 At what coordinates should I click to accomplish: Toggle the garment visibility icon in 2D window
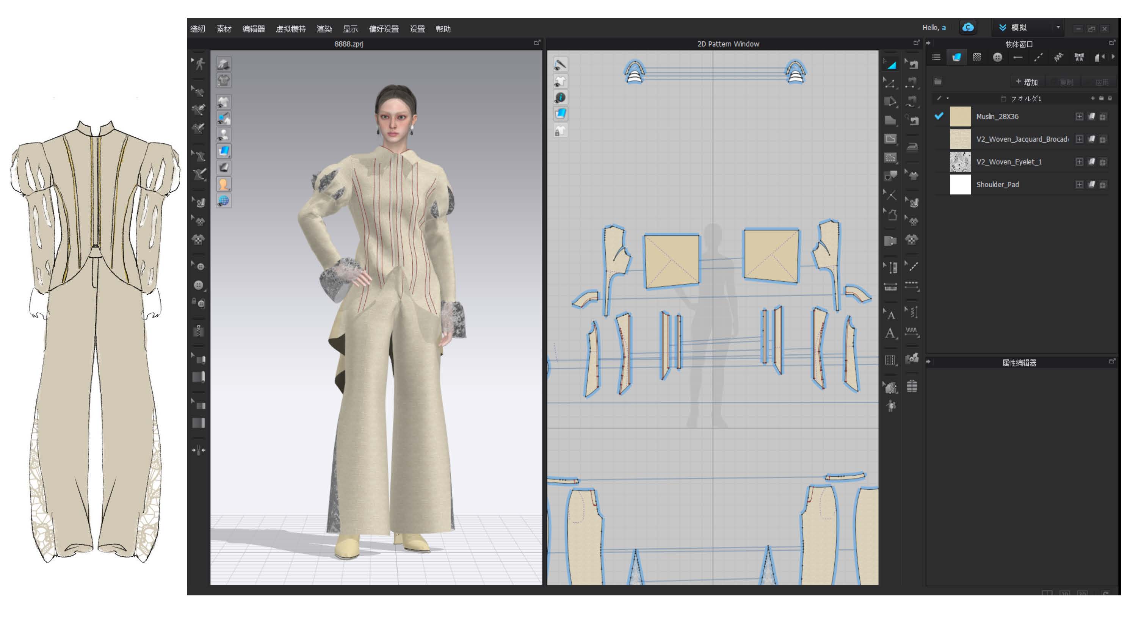pos(561,81)
